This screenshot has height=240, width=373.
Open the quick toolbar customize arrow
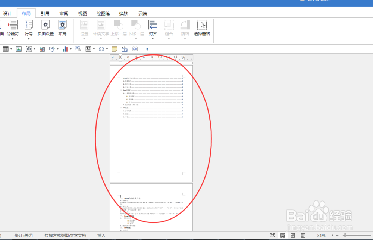pos(147,50)
